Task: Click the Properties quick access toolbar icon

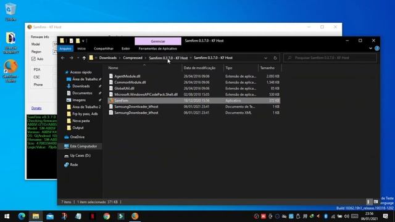Action: click(72, 41)
